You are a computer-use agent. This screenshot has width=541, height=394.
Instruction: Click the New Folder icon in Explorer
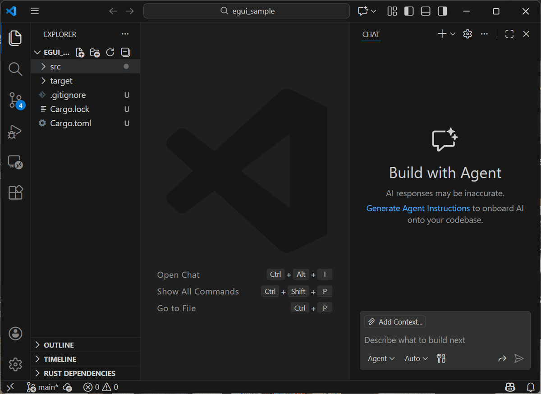(95, 53)
